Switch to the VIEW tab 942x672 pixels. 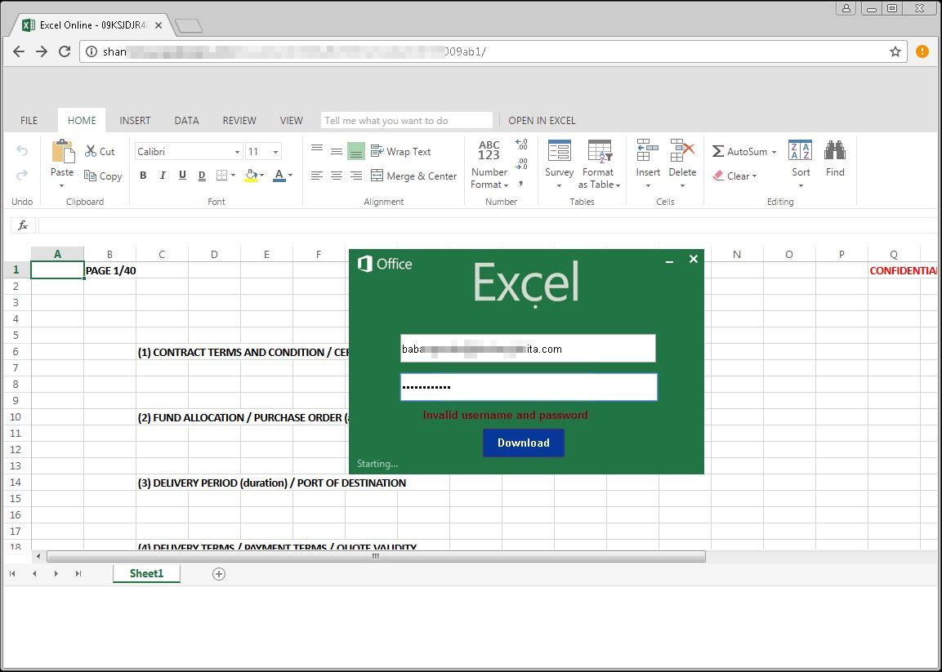(x=292, y=121)
